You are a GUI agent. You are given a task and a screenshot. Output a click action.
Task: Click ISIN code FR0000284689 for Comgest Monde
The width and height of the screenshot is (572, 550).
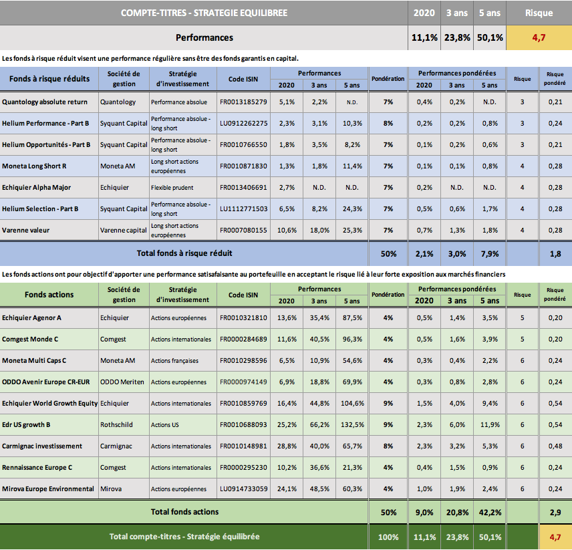click(x=243, y=339)
